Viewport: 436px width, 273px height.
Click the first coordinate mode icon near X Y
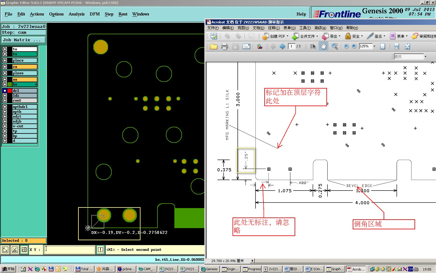coord(5,250)
